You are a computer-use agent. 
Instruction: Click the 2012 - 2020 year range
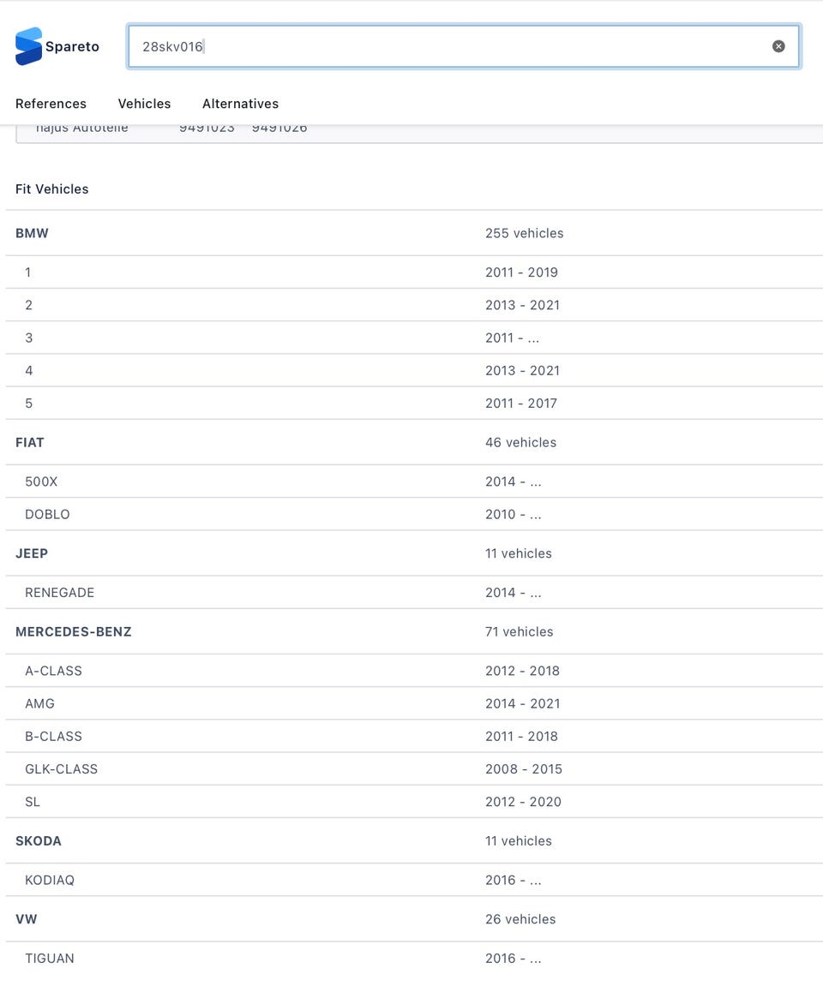click(523, 802)
